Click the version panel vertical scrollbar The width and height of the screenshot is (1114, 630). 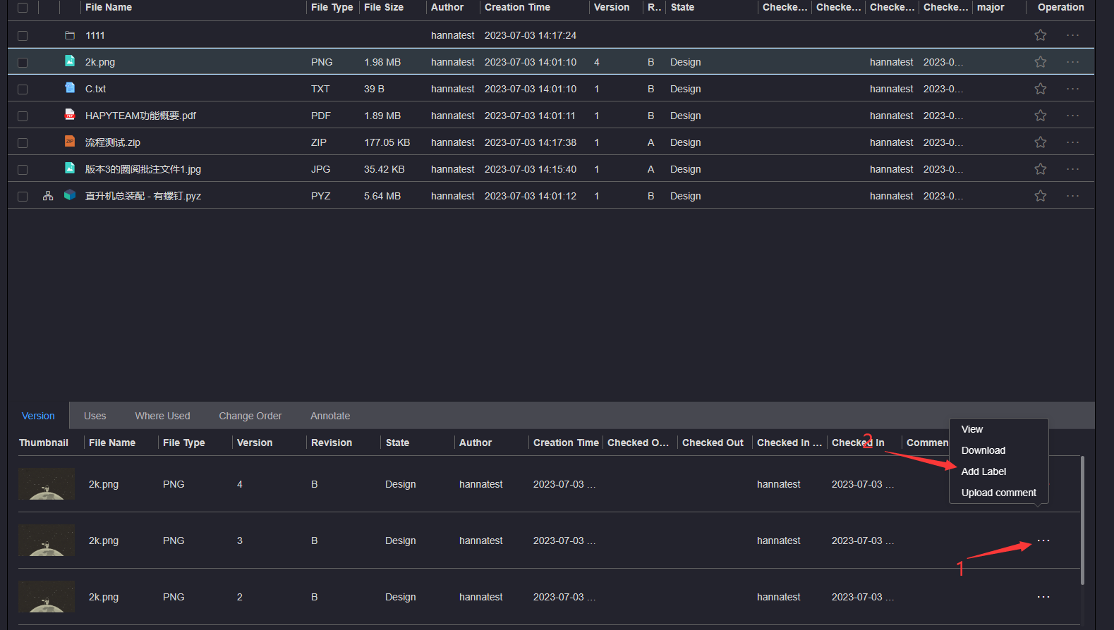pyautogui.click(x=1082, y=520)
